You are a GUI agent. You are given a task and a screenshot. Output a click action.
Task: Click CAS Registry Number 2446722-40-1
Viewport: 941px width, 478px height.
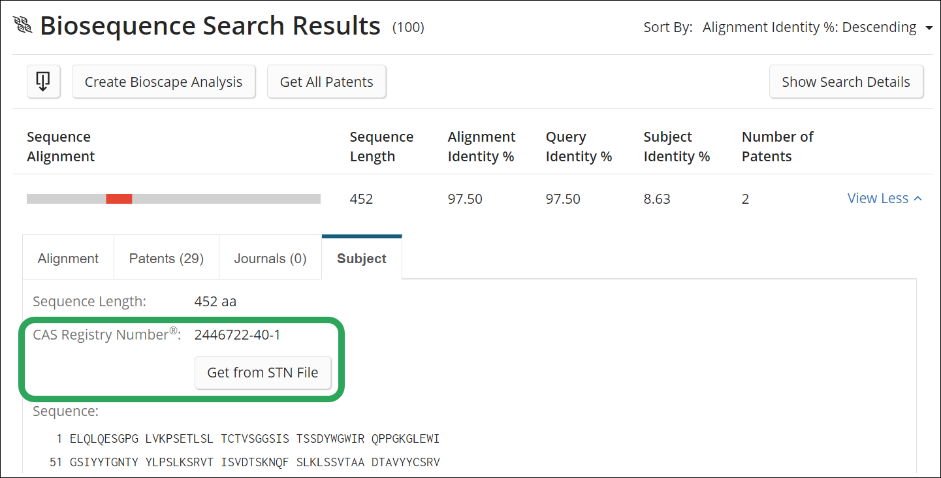237,335
